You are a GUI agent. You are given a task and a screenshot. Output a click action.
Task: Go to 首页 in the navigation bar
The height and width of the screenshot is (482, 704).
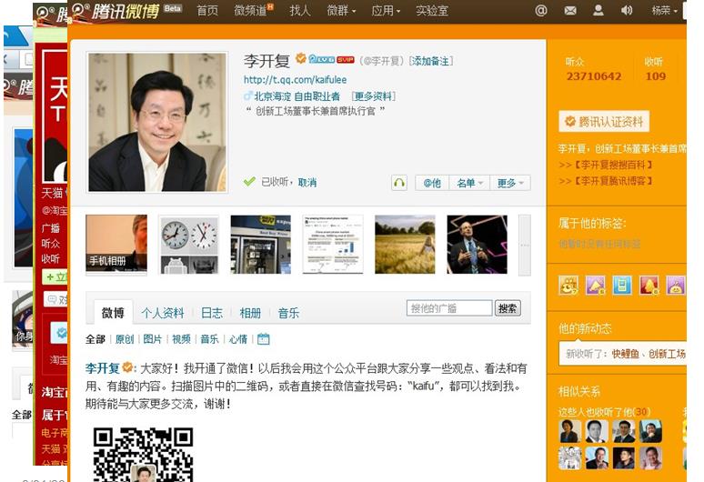click(207, 10)
